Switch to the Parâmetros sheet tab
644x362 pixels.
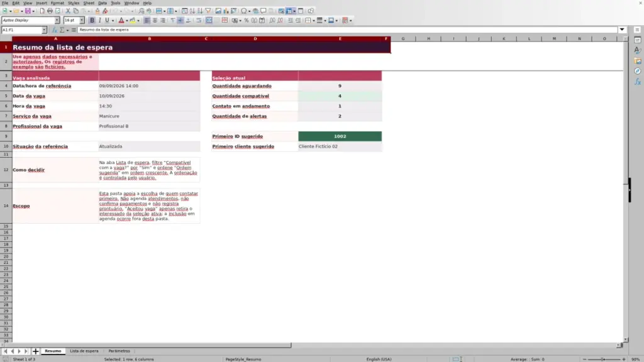click(x=119, y=351)
